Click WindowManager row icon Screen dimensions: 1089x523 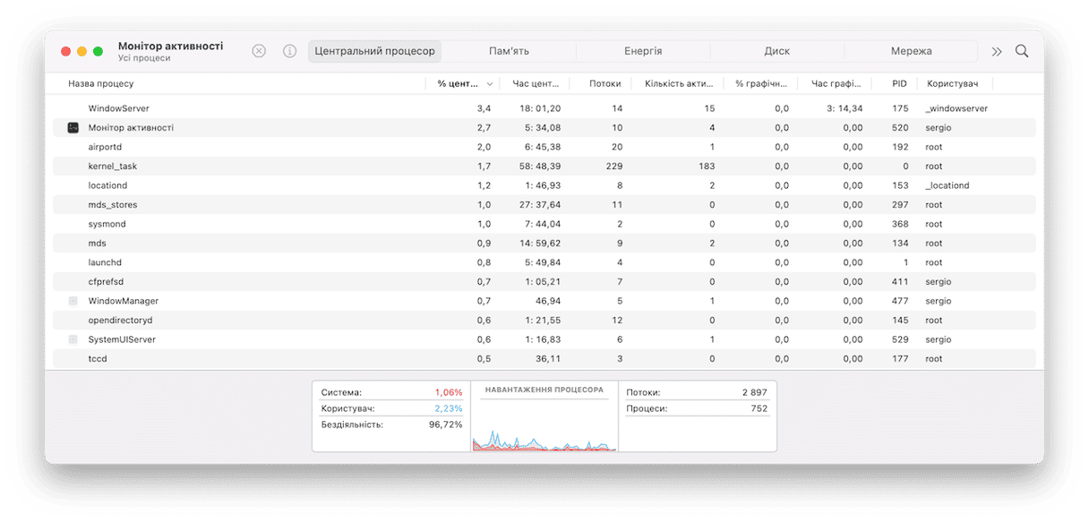(73, 301)
